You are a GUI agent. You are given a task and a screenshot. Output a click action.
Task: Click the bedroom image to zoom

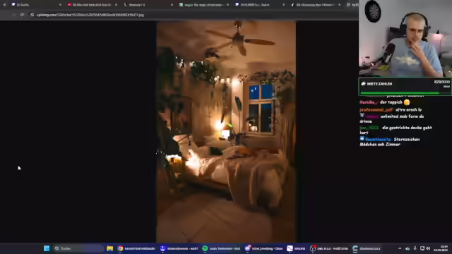[x=226, y=132]
